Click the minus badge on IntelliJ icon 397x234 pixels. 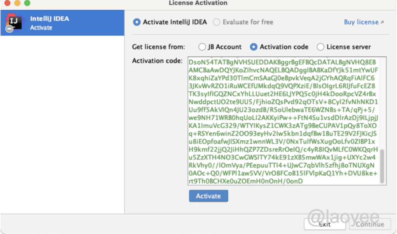[x=9, y=29]
